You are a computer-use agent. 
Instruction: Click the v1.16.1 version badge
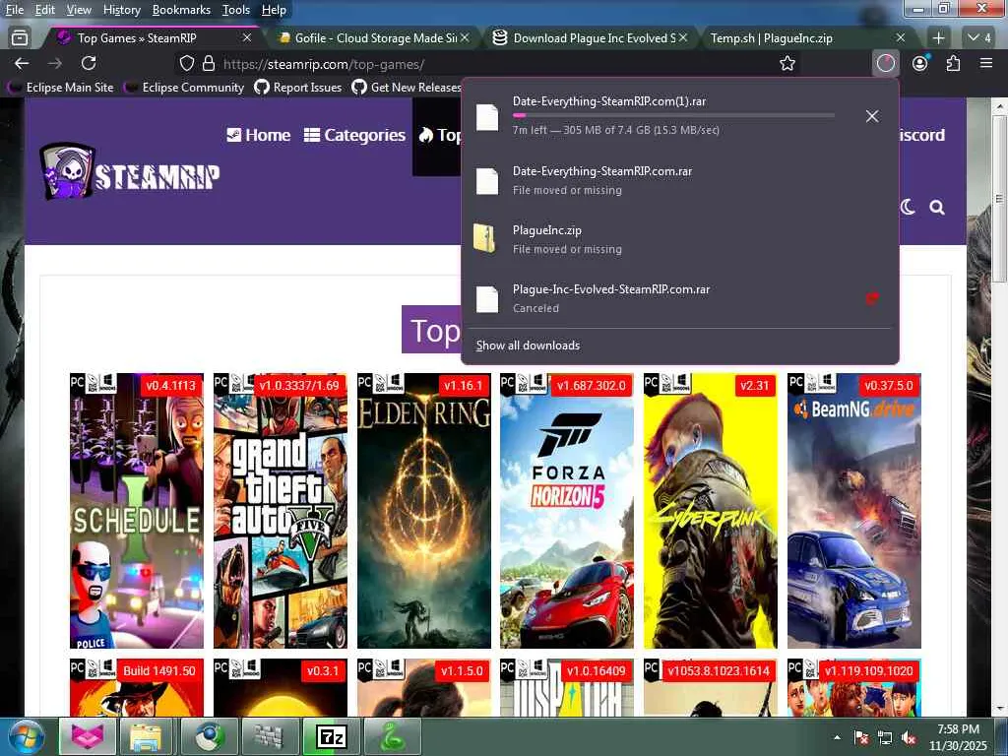pos(463,385)
